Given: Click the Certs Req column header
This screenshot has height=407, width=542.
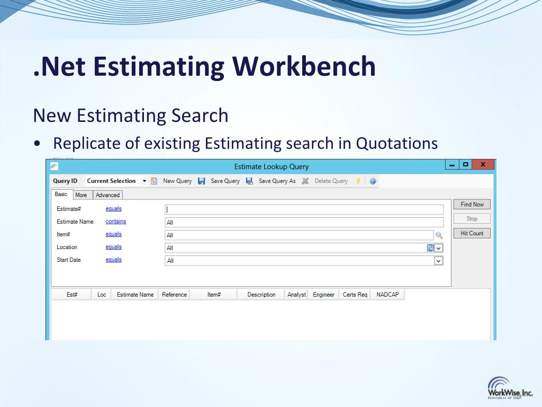Looking at the screenshot, I should 355,295.
